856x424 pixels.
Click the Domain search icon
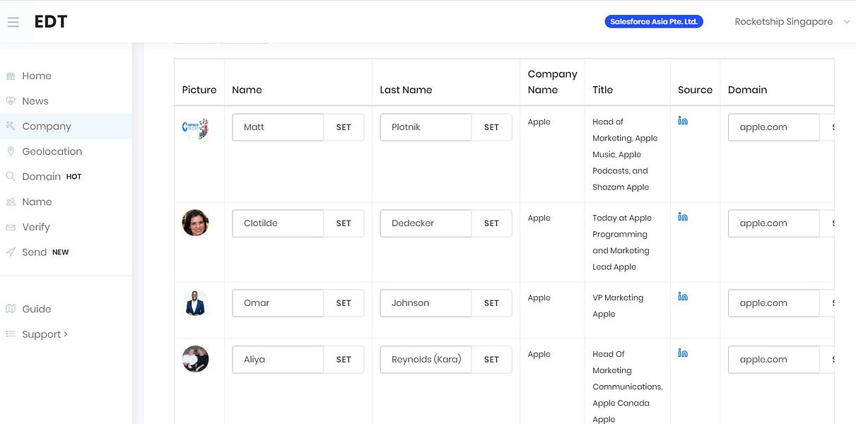(11, 177)
